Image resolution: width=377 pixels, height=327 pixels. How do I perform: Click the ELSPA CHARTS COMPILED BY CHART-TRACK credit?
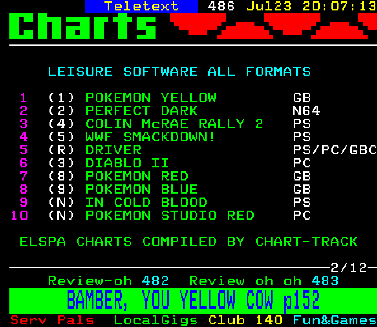pyautogui.click(x=189, y=242)
